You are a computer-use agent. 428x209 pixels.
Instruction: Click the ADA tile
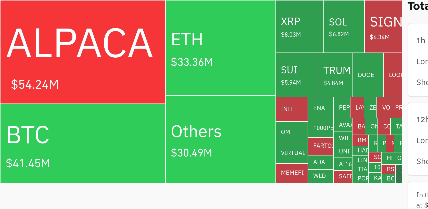coord(320,162)
